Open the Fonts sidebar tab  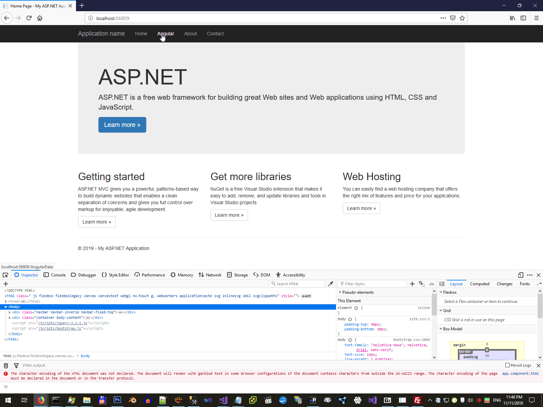click(525, 284)
